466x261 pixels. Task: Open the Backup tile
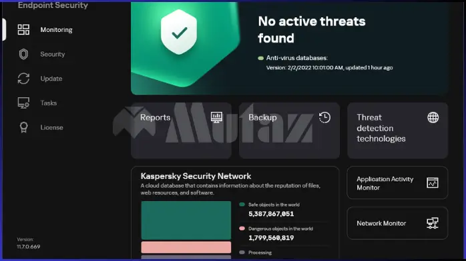coord(290,130)
